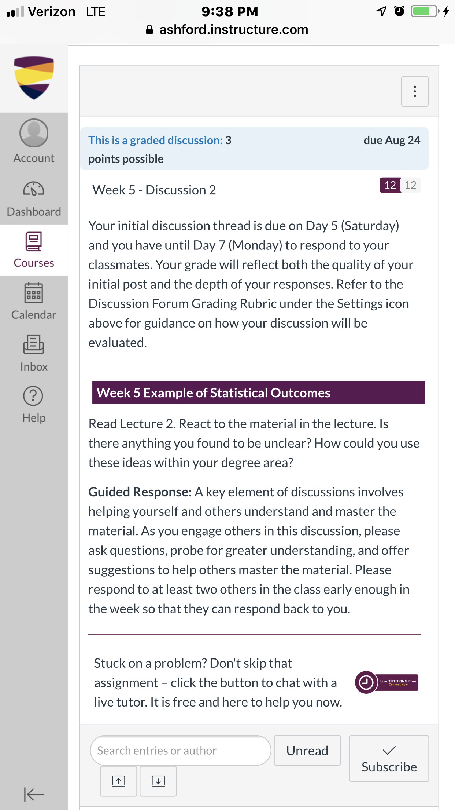Open the Help menu
This screenshot has height=810, width=455.
(34, 404)
